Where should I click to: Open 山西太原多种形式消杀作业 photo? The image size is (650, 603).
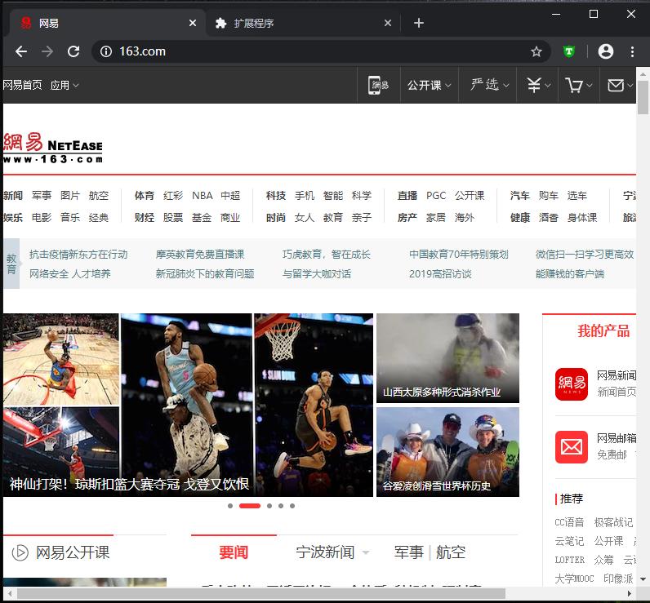(447, 358)
